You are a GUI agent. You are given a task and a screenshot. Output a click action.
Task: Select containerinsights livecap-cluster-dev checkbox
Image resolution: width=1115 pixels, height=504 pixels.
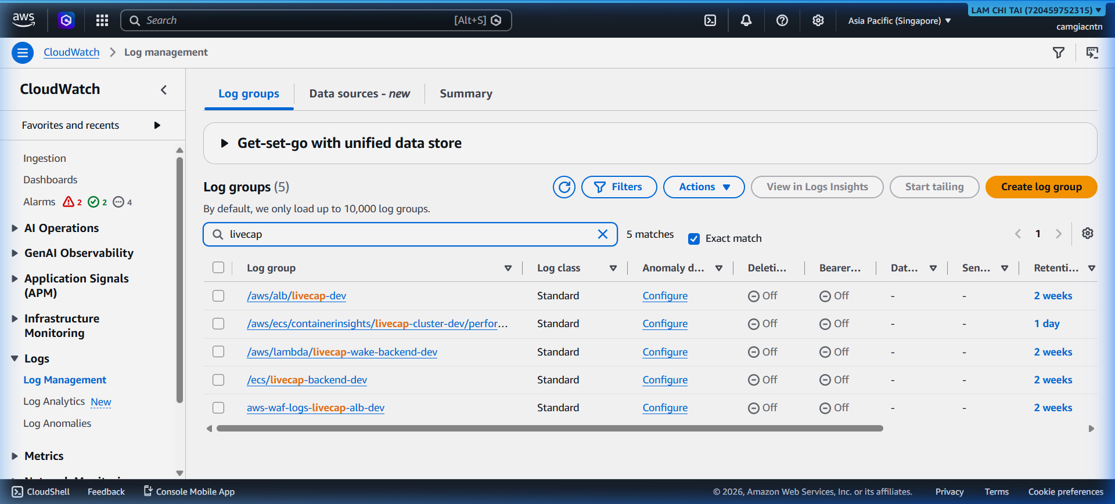click(x=218, y=324)
